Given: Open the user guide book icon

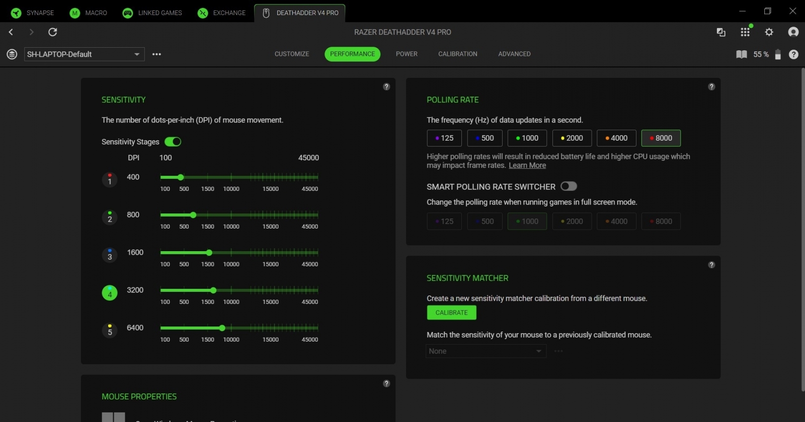Looking at the screenshot, I should click(741, 54).
